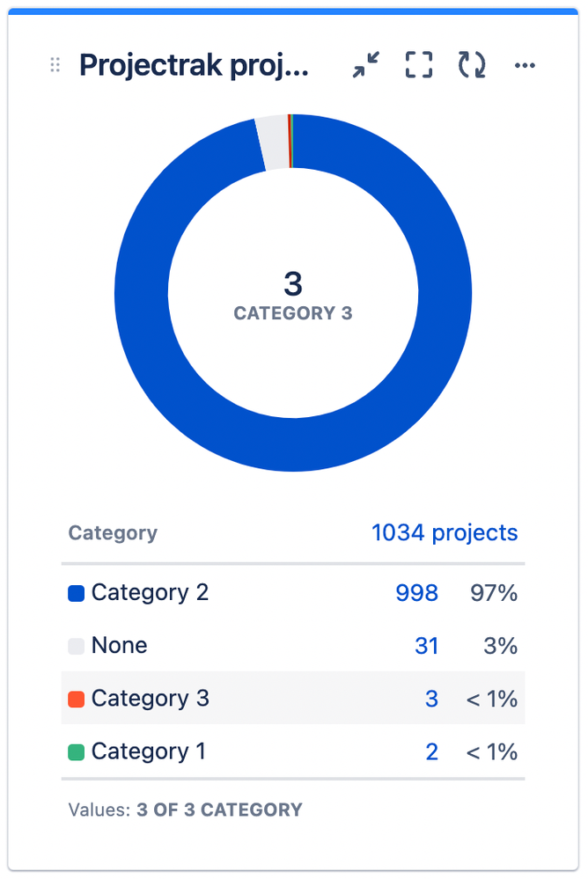
Task: Click the red Category 3 legend square
Action: (x=77, y=698)
